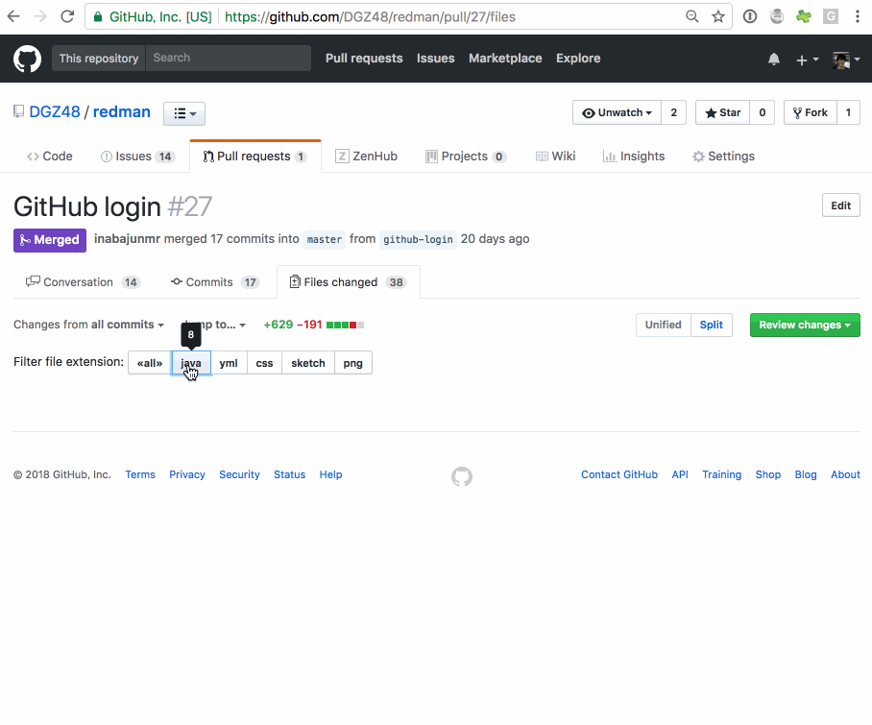Image resolution: width=872 pixels, height=725 pixels.
Task: Open the Contact GitHub footer link
Action: coord(619,474)
